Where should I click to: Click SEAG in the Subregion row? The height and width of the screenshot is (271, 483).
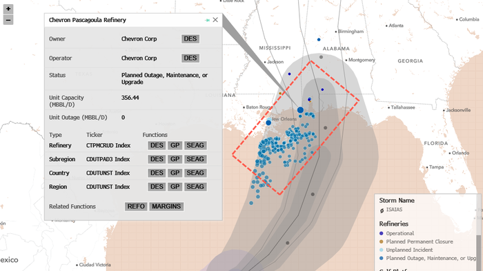(x=195, y=160)
